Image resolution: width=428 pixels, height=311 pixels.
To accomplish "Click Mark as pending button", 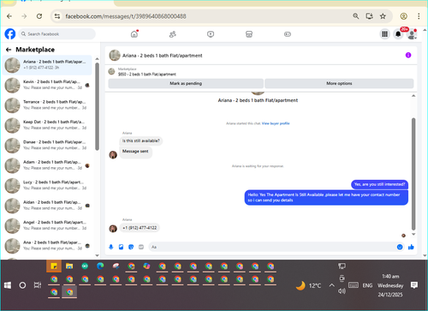I will 186,83.
